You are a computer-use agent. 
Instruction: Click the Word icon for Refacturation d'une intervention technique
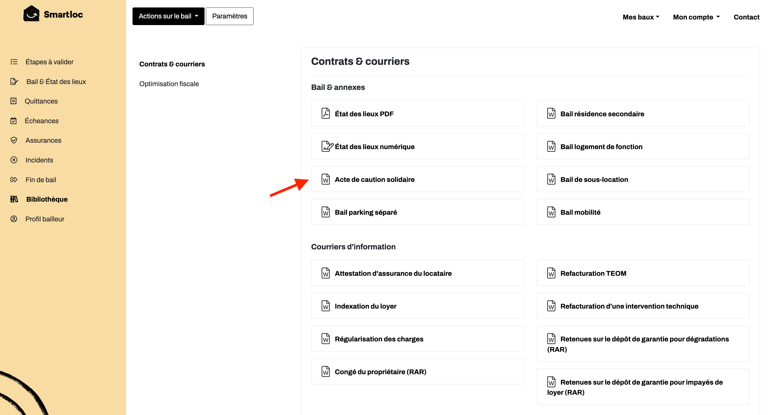pyautogui.click(x=551, y=306)
